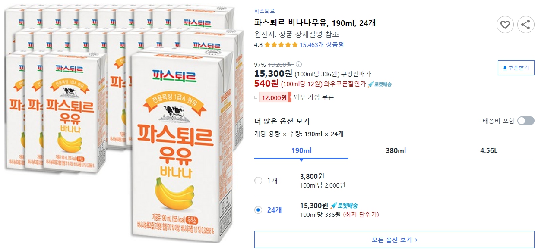Add product to wishlist with heart icon
538x250 pixels.
505,25
